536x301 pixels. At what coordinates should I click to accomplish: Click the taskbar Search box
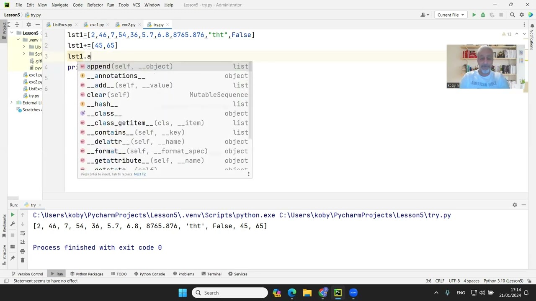click(x=230, y=293)
